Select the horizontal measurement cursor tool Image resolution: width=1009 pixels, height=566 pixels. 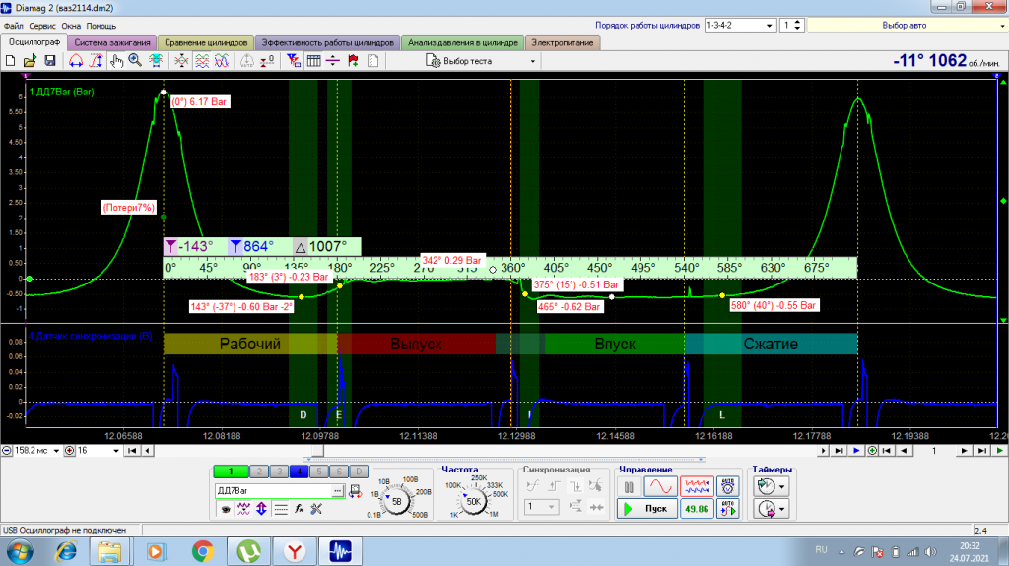(x=76, y=61)
